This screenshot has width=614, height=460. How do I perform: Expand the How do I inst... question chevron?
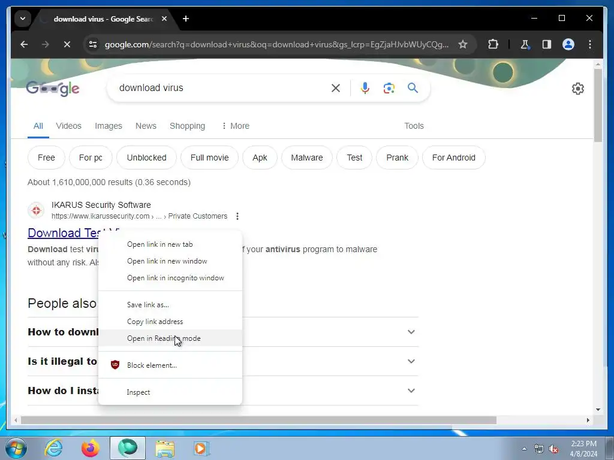click(x=411, y=391)
